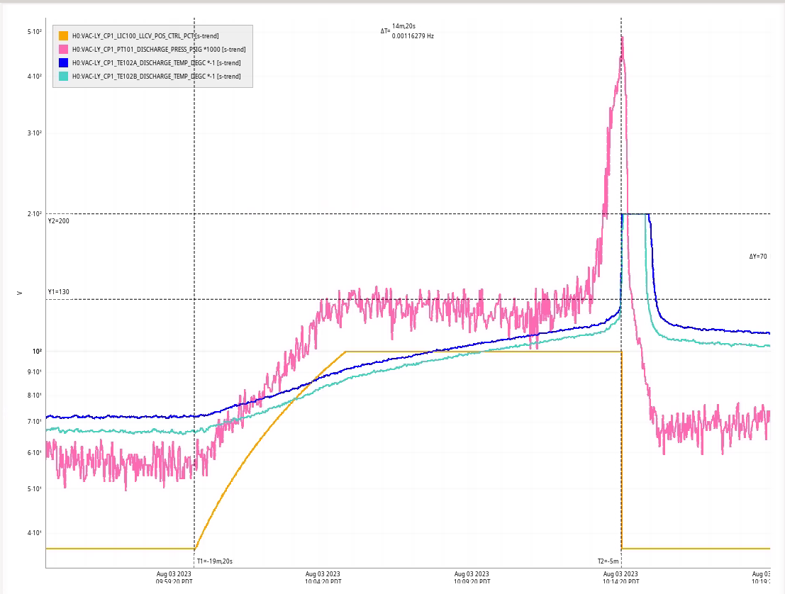Screen dimensions: 785x594
Task: Click the 10:04:20 PDT time axis label
Action: [323, 578]
